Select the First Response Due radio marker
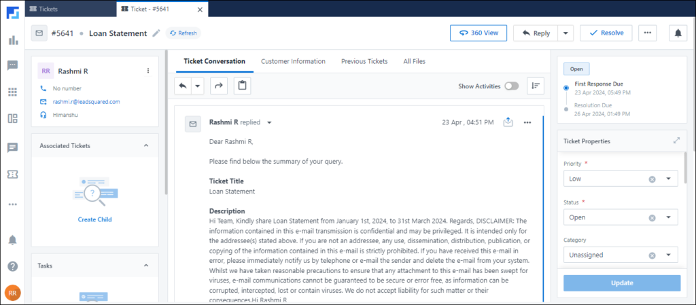Viewport: 696px width, 305px height. tap(565, 88)
